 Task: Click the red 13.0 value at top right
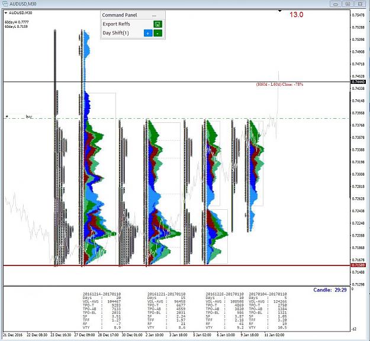pyautogui.click(x=297, y=15)
